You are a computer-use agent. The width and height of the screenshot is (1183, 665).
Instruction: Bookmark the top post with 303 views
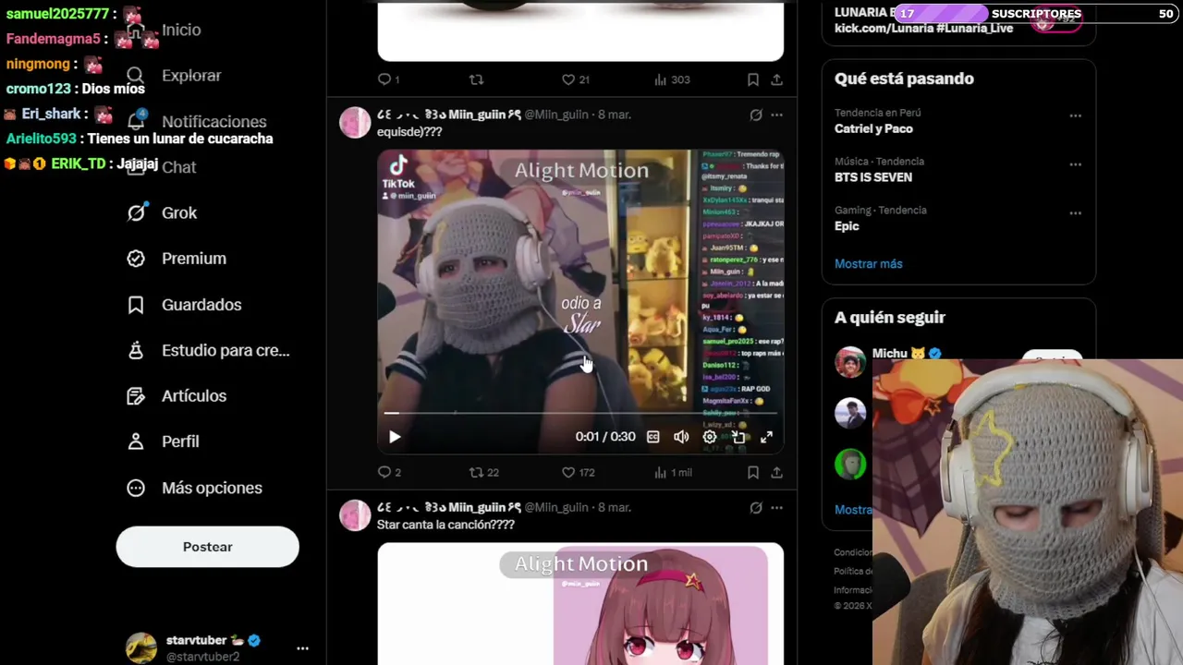pos(753,79)
